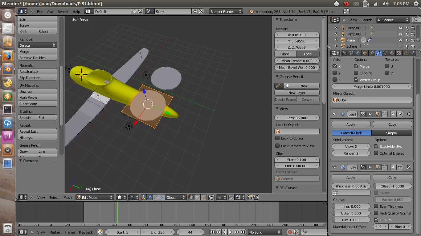Open the timeline Marker menu
This screenshot has width=421, height=236.
pos(55,232)
